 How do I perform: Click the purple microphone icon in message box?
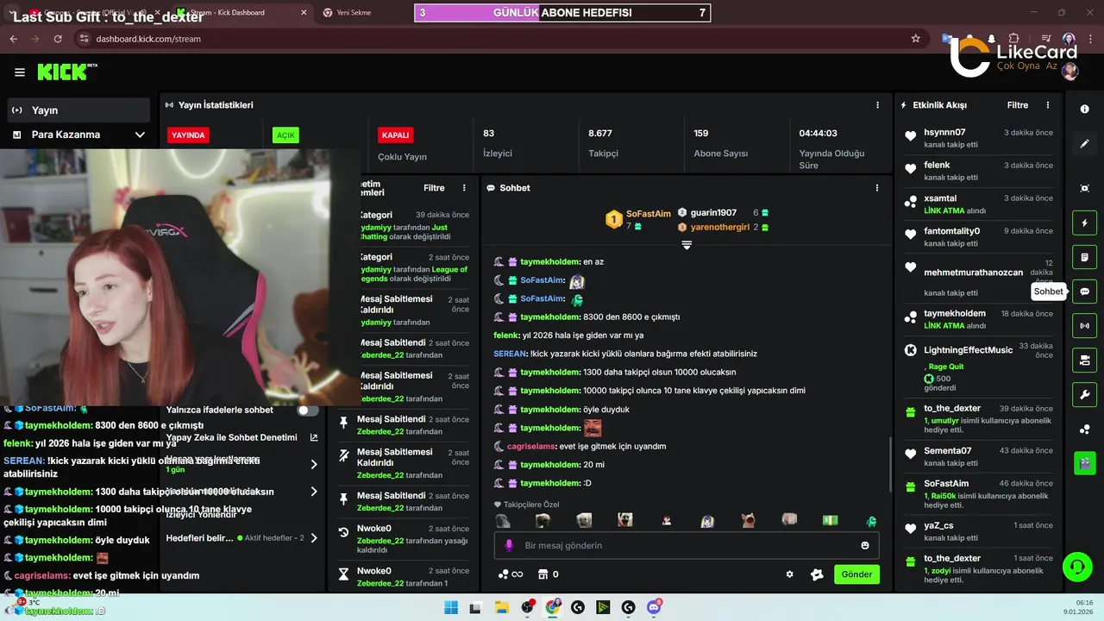coord(509,545)
